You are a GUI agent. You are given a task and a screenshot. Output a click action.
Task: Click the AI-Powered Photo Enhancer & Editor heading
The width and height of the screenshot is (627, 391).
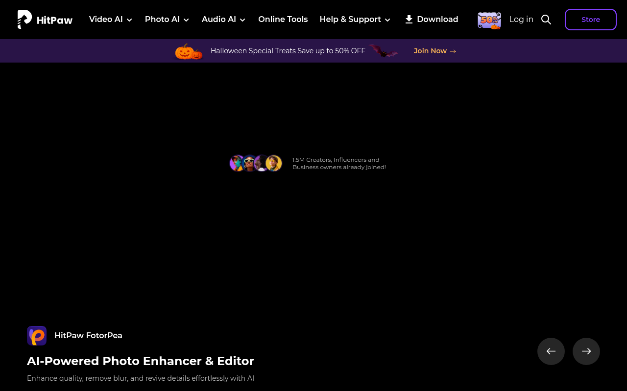(x=140, y=361)
